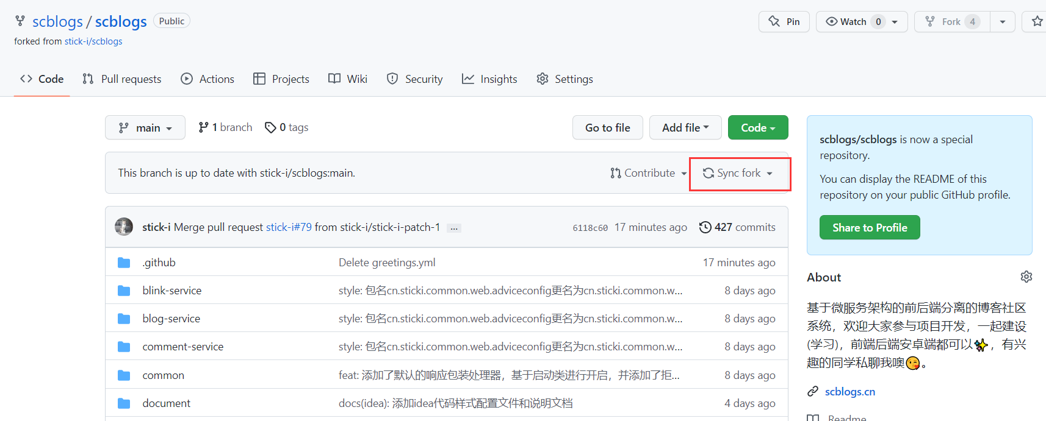Click Public visibility badge

[x=171, y=21]
